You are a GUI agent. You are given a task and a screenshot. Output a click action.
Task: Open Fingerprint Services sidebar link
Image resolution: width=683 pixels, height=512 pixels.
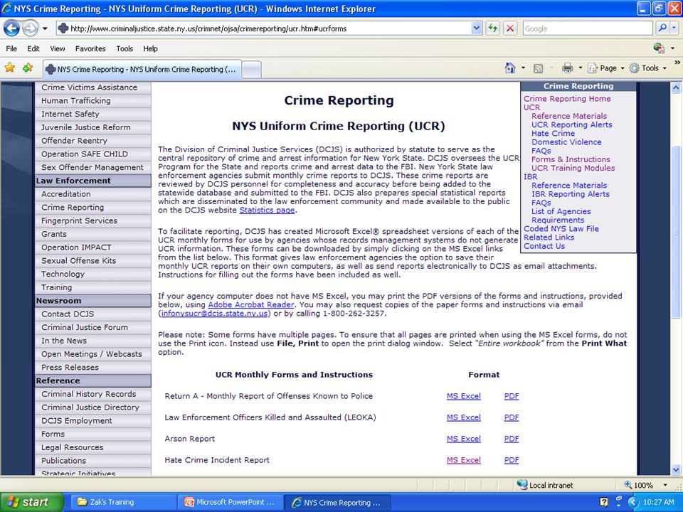79,220
